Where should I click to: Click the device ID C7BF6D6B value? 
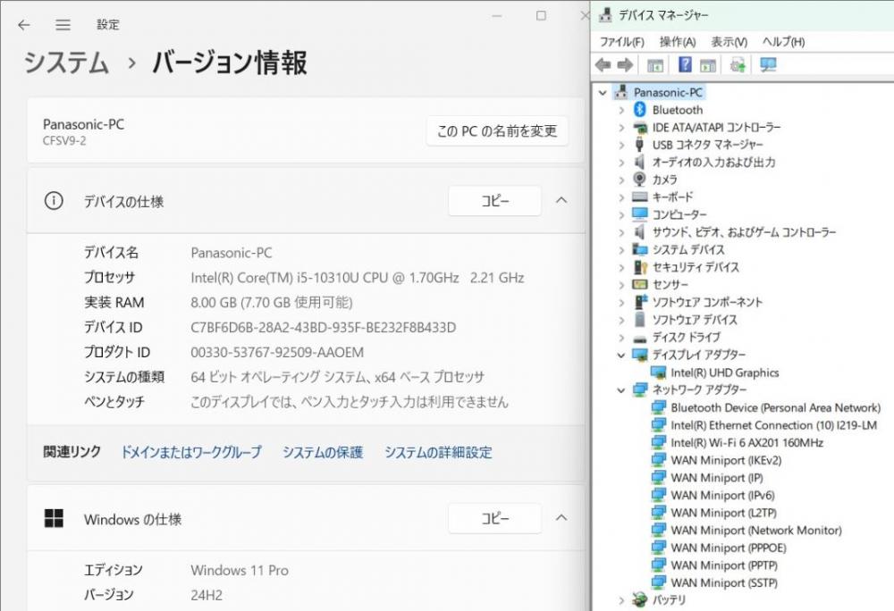(324, 328)
